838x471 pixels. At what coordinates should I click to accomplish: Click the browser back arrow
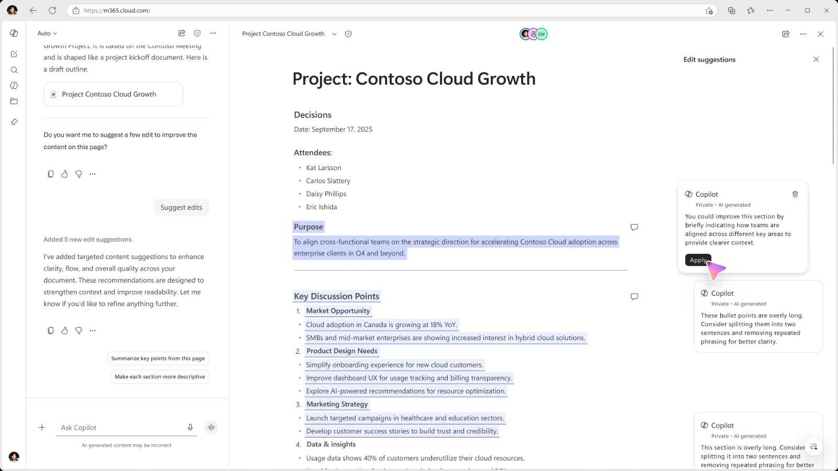(x=33, y=10)
